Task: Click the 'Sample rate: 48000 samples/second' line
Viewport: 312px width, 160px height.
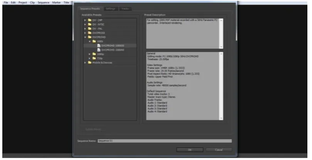Action: 167,85
